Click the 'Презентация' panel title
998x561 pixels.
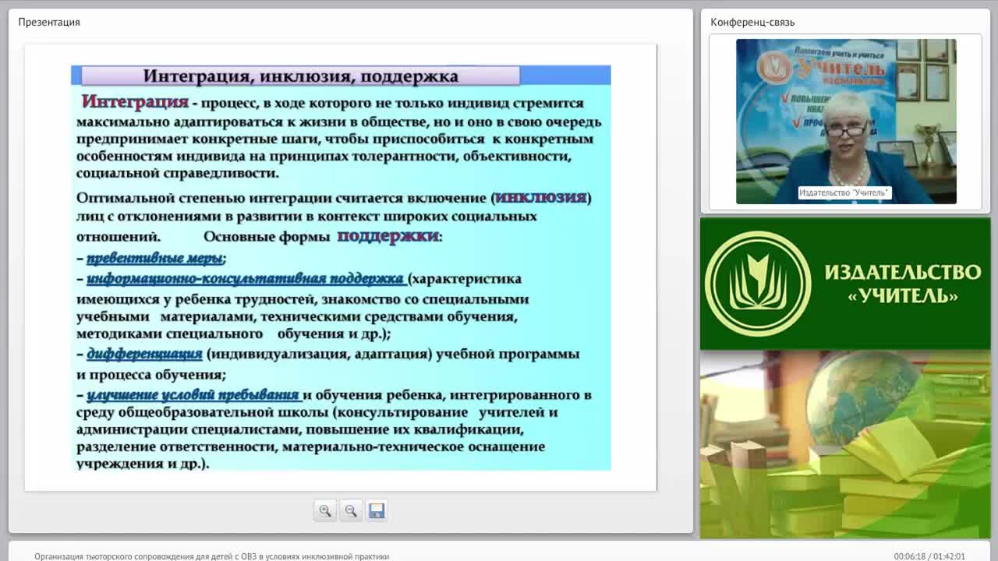(x=49, y=22)
